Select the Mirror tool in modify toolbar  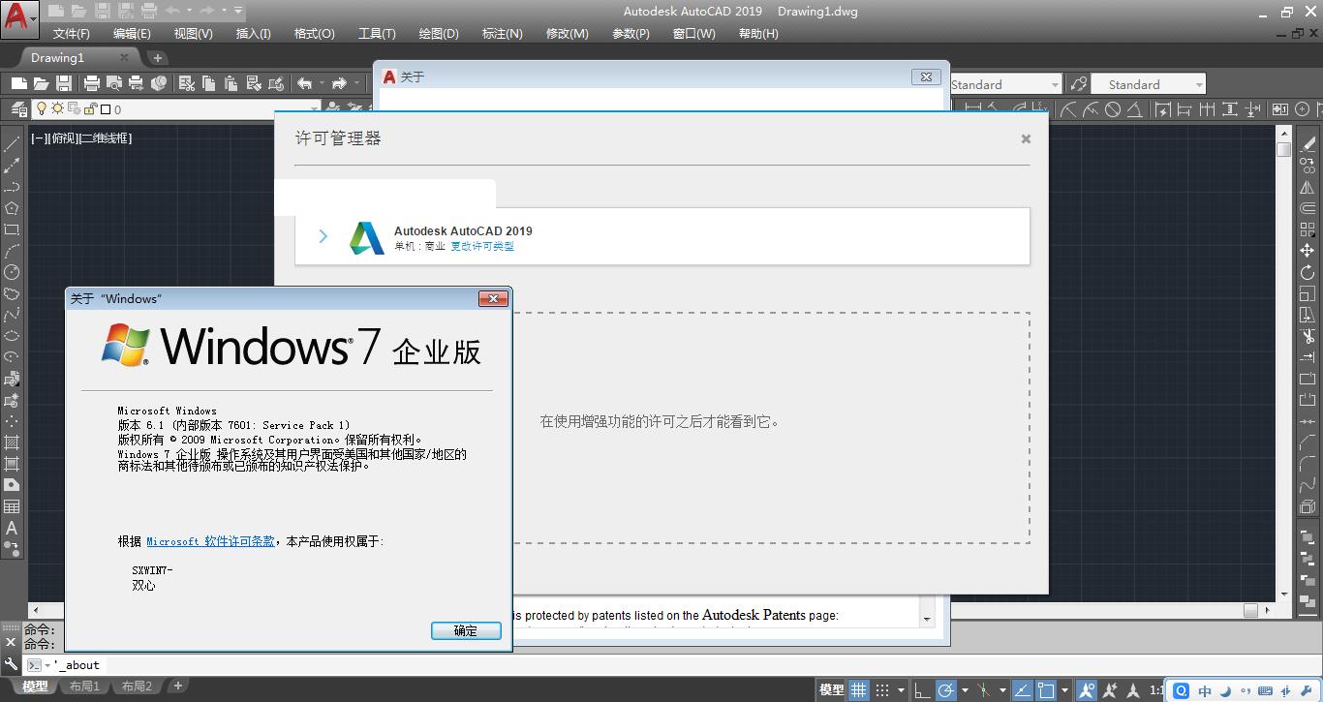(x=1308, y=187)
